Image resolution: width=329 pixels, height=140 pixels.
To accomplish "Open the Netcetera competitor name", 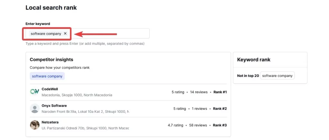I will 50,122.
